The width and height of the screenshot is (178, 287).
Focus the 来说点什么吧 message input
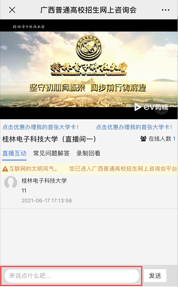72,276
